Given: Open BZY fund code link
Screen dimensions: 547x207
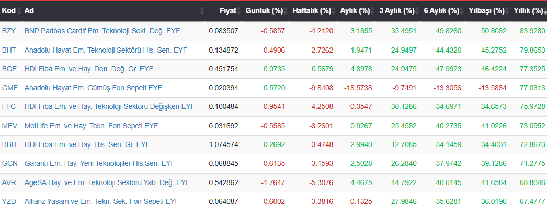Looking at the screenshot, I should pyautogui.click(x=9, y=31).
